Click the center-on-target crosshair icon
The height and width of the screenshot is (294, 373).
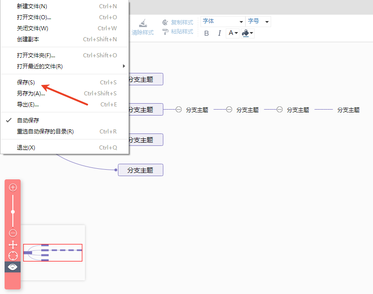pyautogui.click(x=13, y=256)
